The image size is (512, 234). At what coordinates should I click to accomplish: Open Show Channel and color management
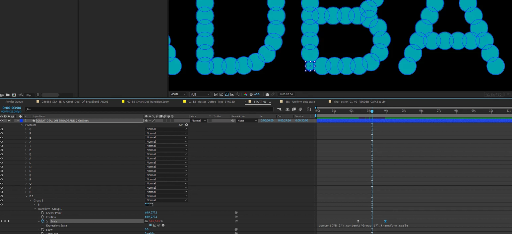click(x=245, y=94)
